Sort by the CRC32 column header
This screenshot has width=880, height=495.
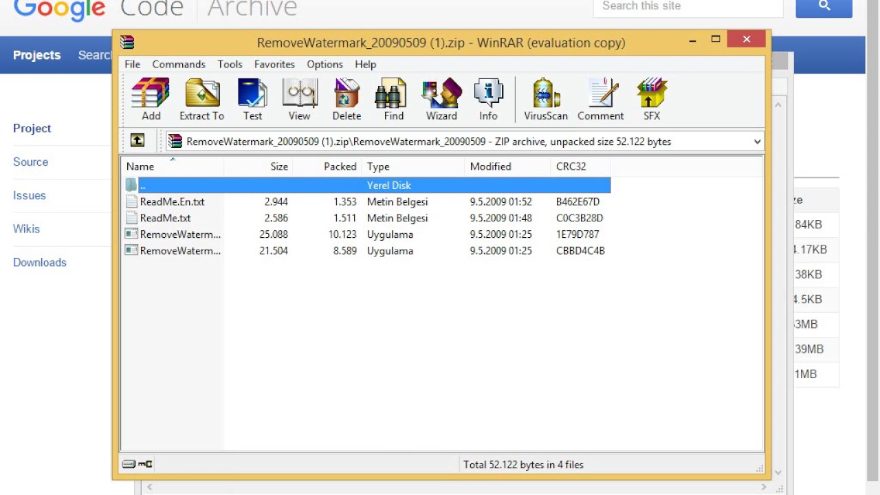580,166
